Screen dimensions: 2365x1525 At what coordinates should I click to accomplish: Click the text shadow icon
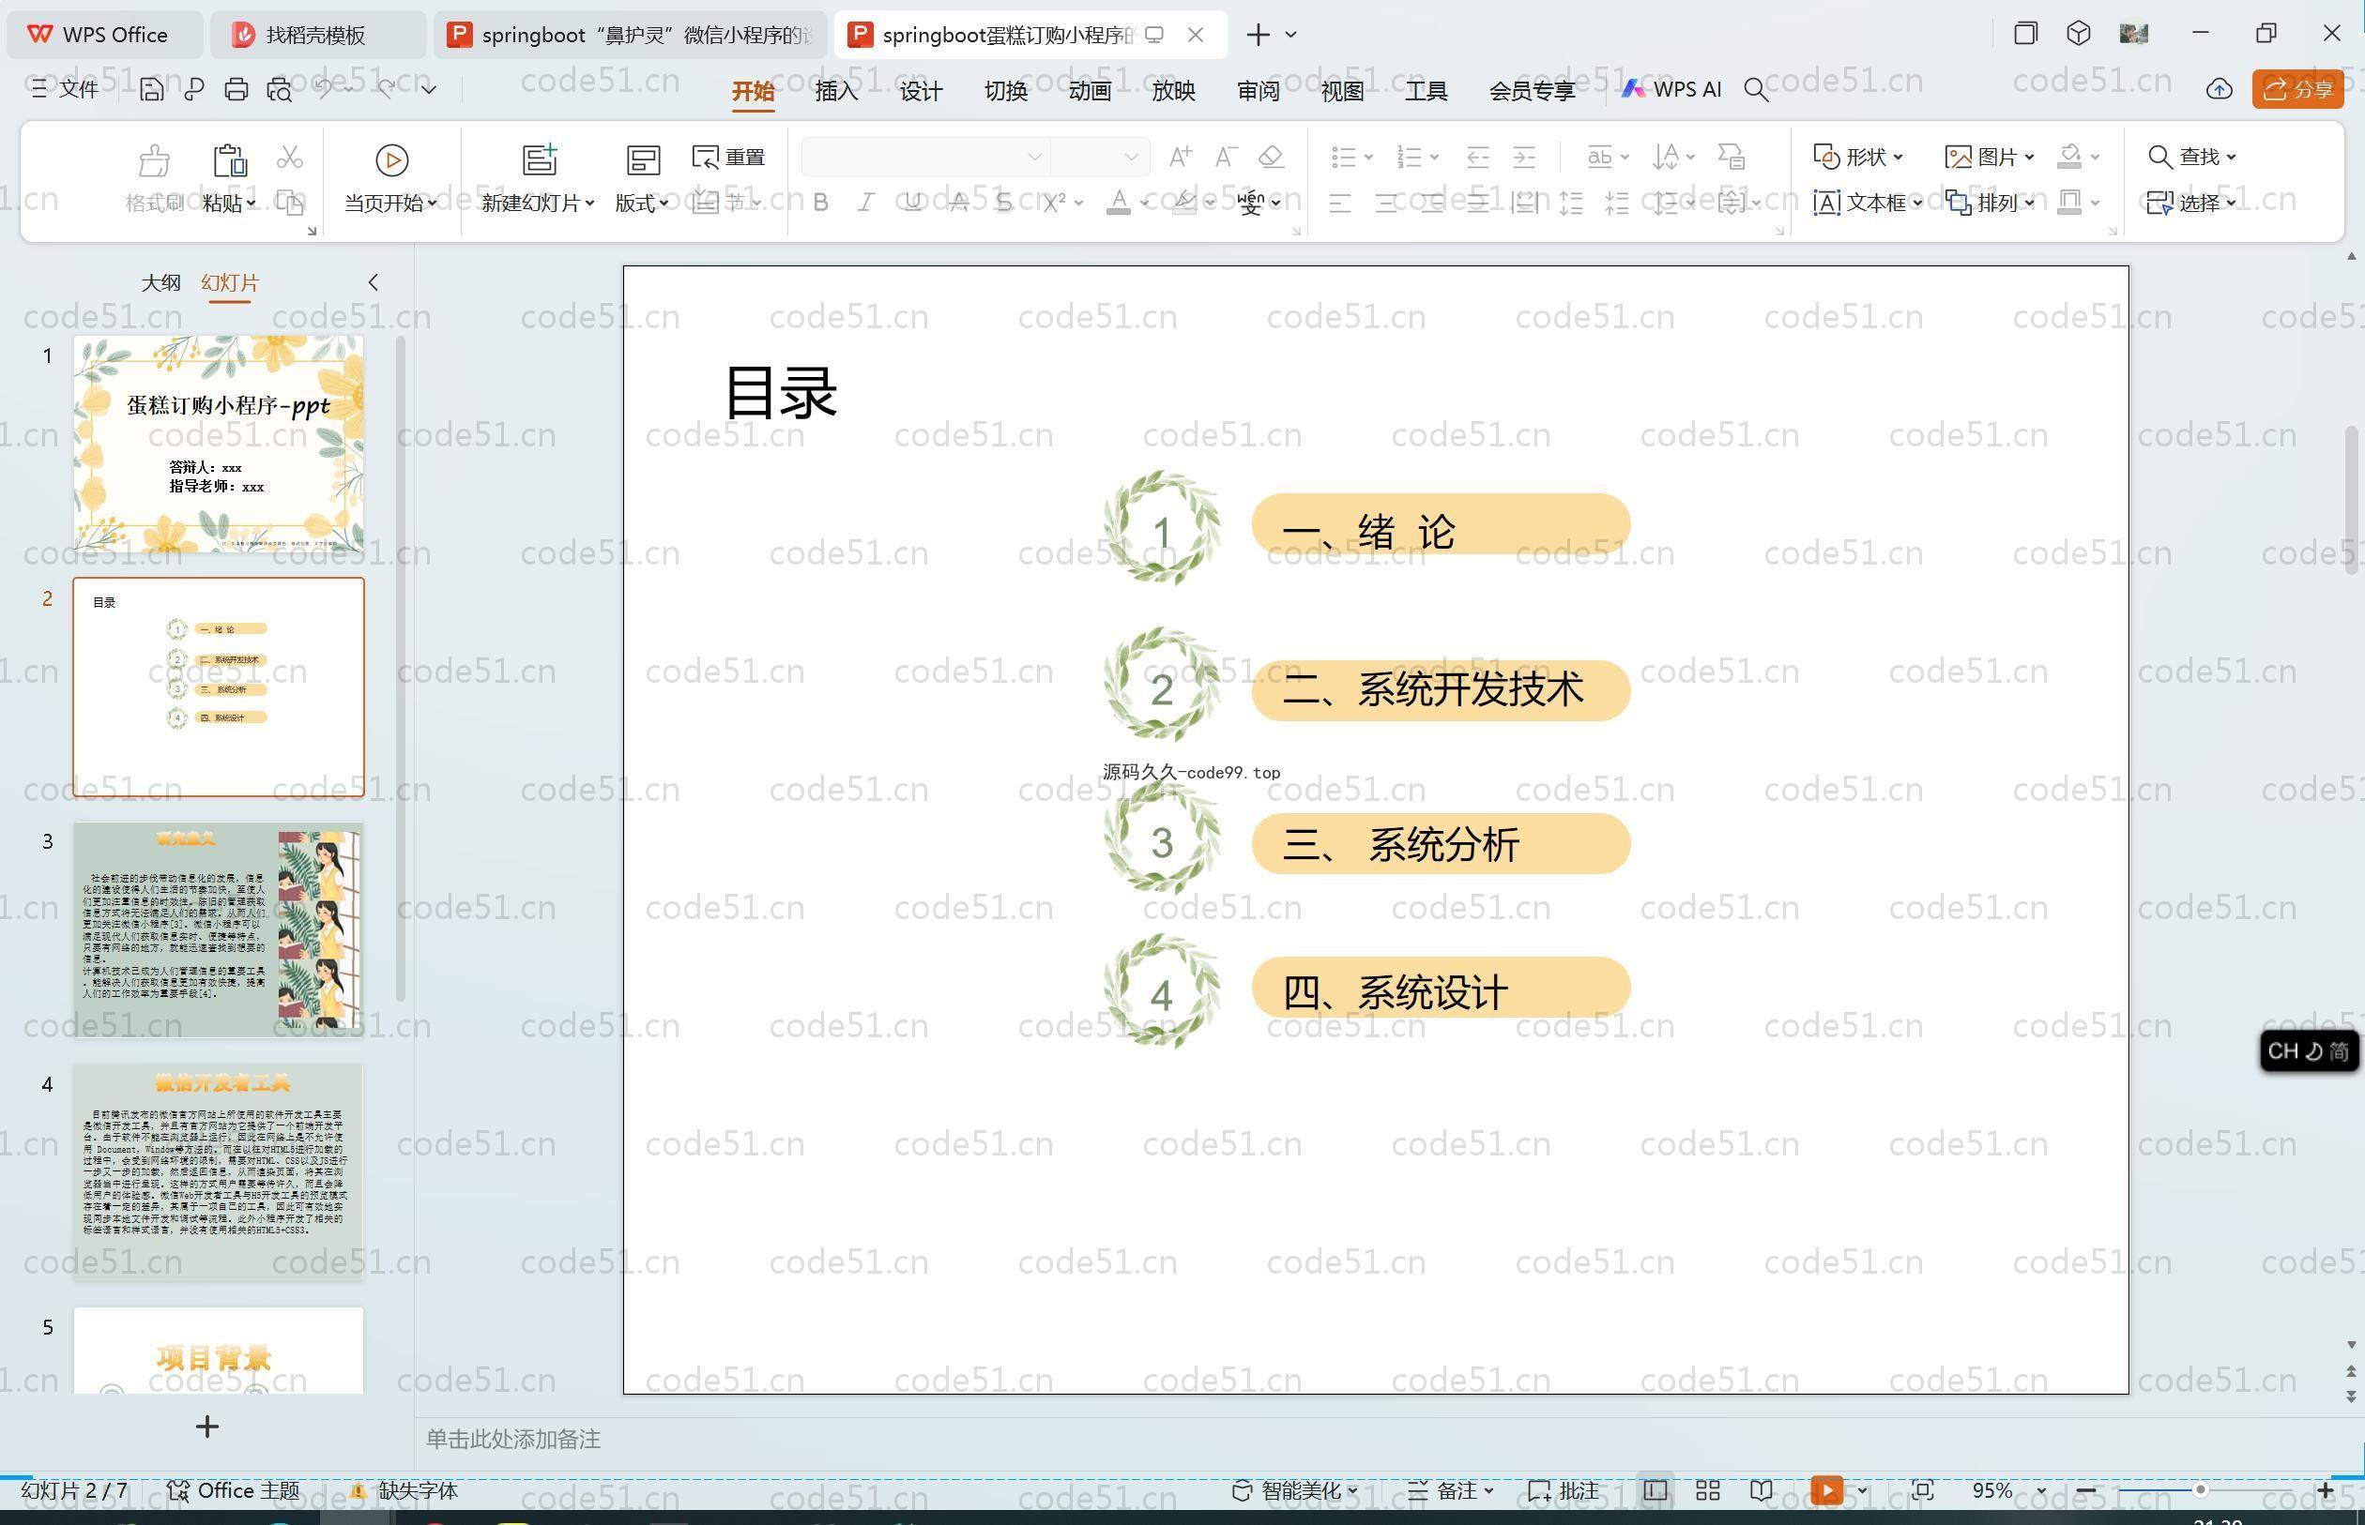click(x=1004, y=202)
